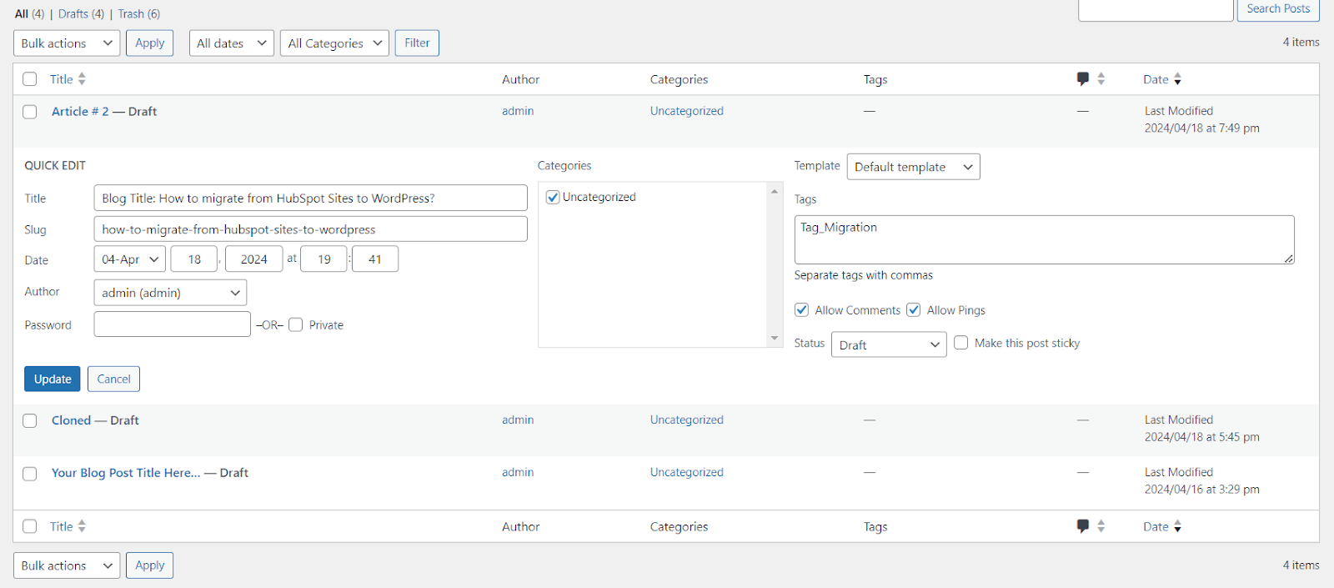Click the comments bubble icon in table footer
The height and width of the screenshot is (588, 1334).
click(1082, 526)
